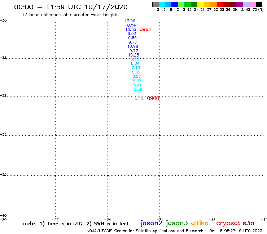Click the title date range 10/17/2020
267x234 pixels.
pos(106,7)
